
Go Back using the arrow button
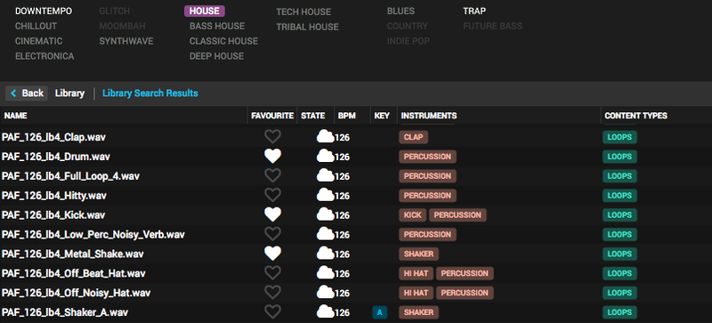[27, 93]
